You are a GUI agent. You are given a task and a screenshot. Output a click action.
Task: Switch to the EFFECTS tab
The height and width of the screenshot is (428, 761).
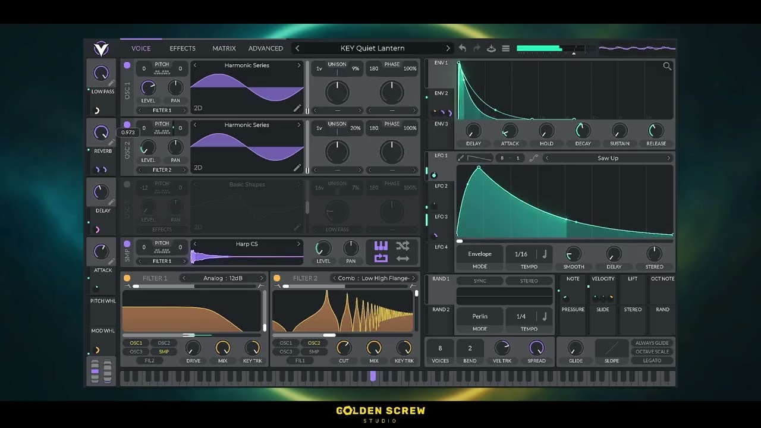click(x=183, y=48)
